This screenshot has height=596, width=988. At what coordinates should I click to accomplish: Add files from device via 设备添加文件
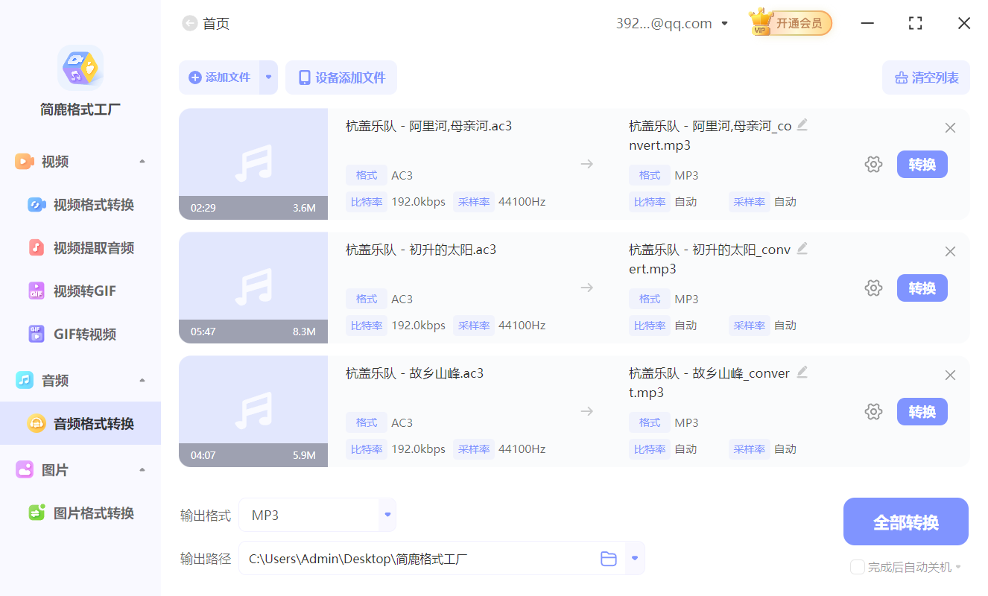[341, 77]
